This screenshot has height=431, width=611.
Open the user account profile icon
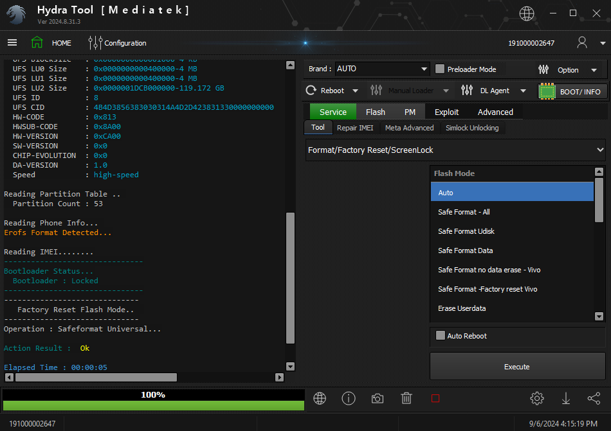point(582,42)
